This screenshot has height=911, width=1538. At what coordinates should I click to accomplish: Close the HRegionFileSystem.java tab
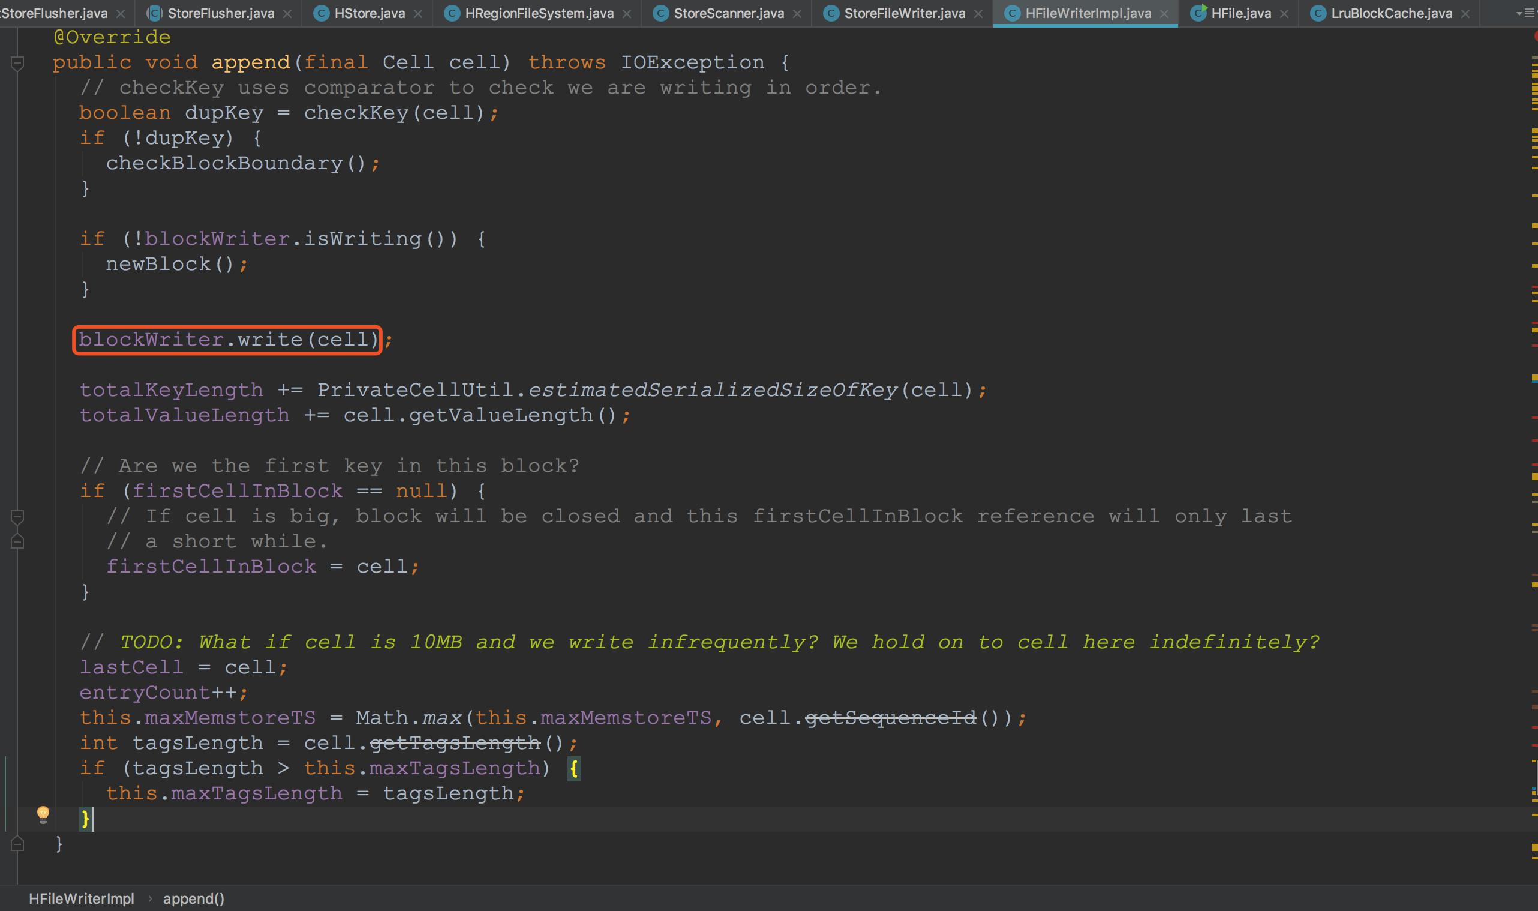coord(627,14)
